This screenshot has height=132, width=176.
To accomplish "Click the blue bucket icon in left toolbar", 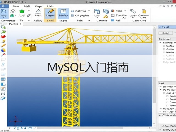I will click(x=3, y=84).
